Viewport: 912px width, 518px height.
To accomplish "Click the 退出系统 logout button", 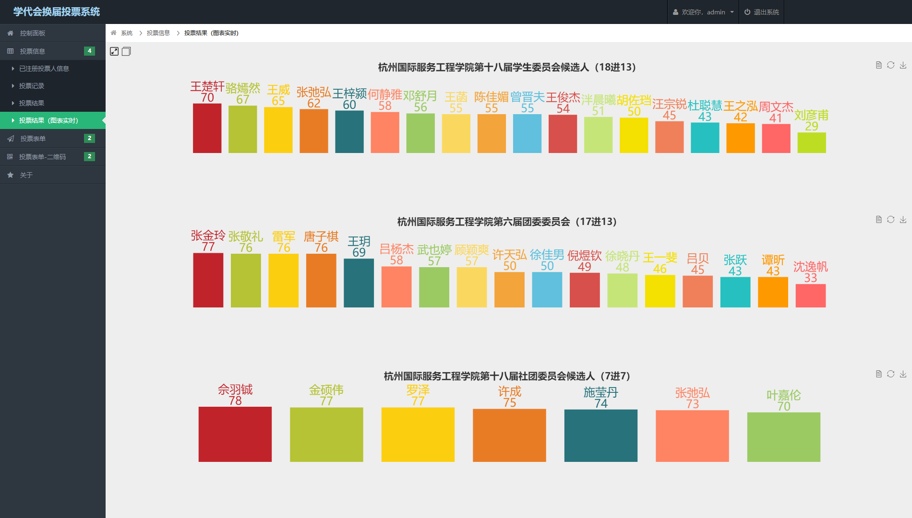I will click(x=762, y=12).
